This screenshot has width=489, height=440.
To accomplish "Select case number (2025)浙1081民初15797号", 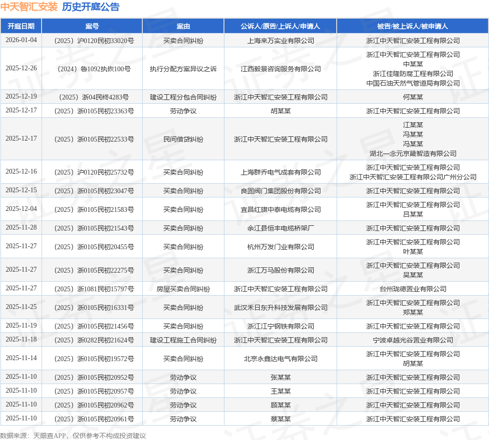I will pyautogui.click(x=94, y=289).
